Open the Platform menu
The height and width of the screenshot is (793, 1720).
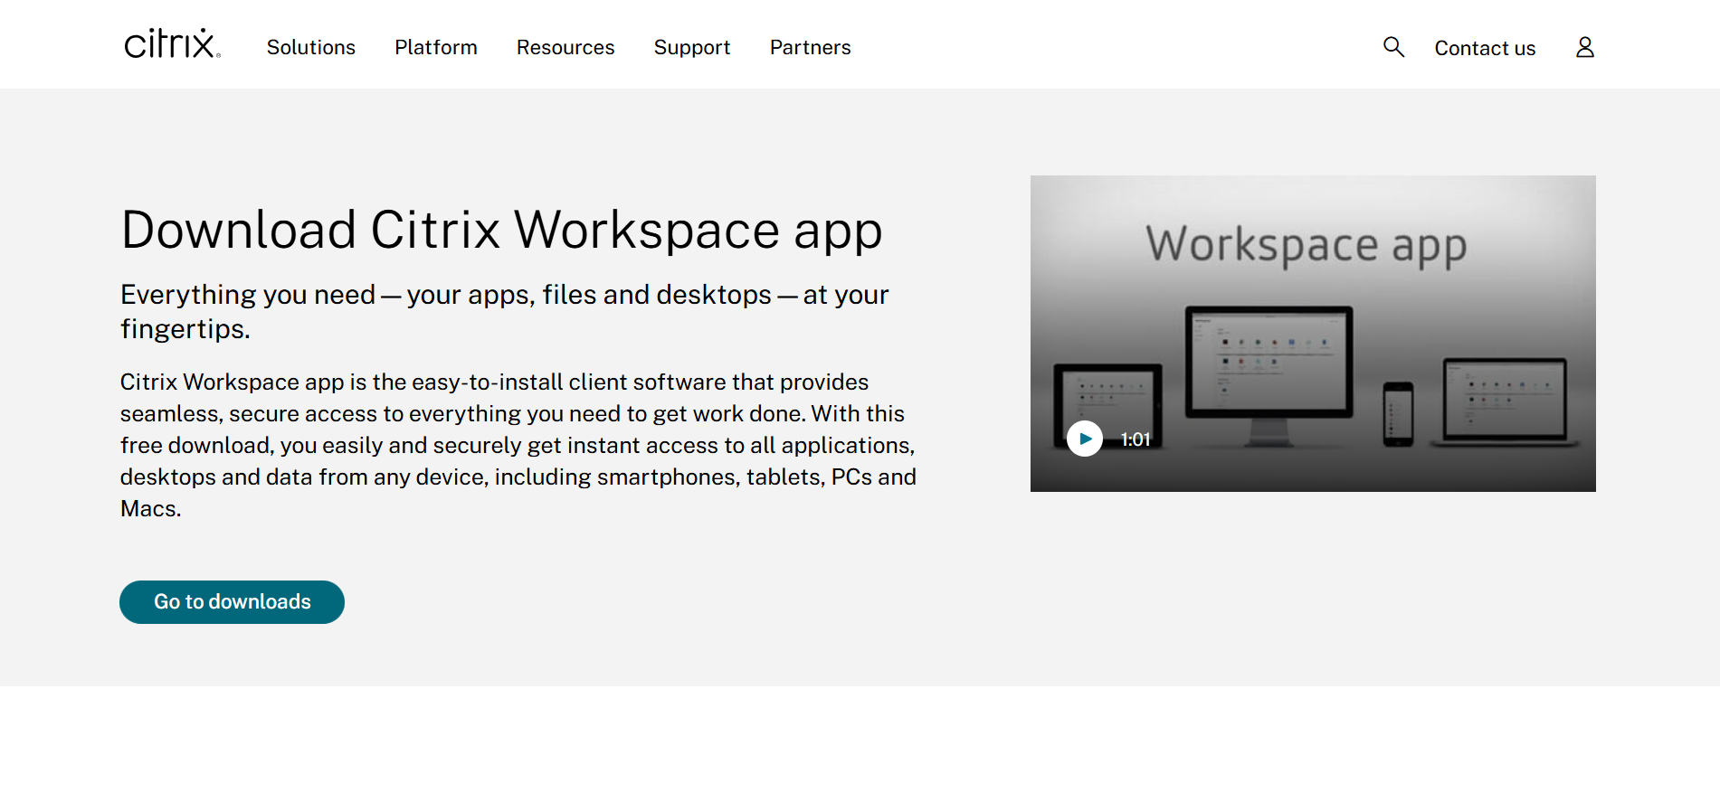(435, 47)
